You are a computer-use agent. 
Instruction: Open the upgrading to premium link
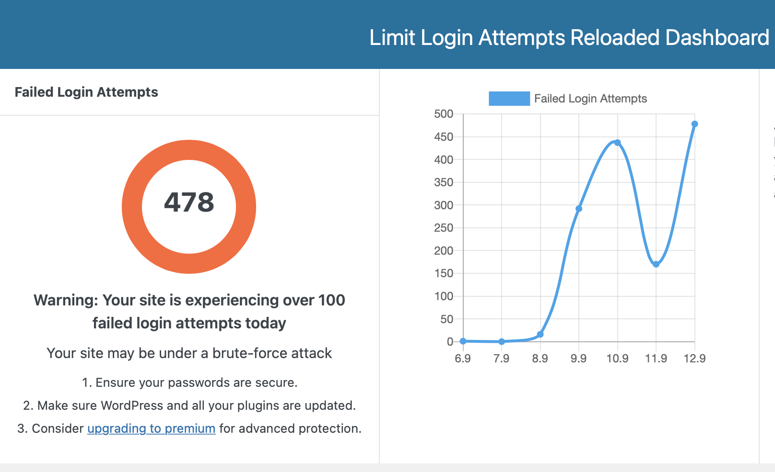click(151, 428)
